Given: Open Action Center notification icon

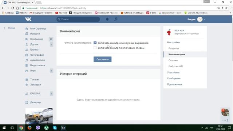Looking at the screenshot, I should point(229,128).
